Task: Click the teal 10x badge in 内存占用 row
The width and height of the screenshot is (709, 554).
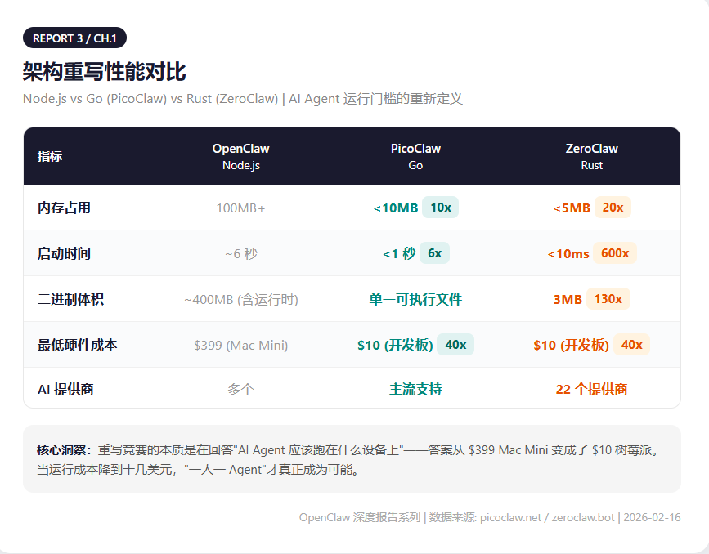Action: tap(441, 208)
